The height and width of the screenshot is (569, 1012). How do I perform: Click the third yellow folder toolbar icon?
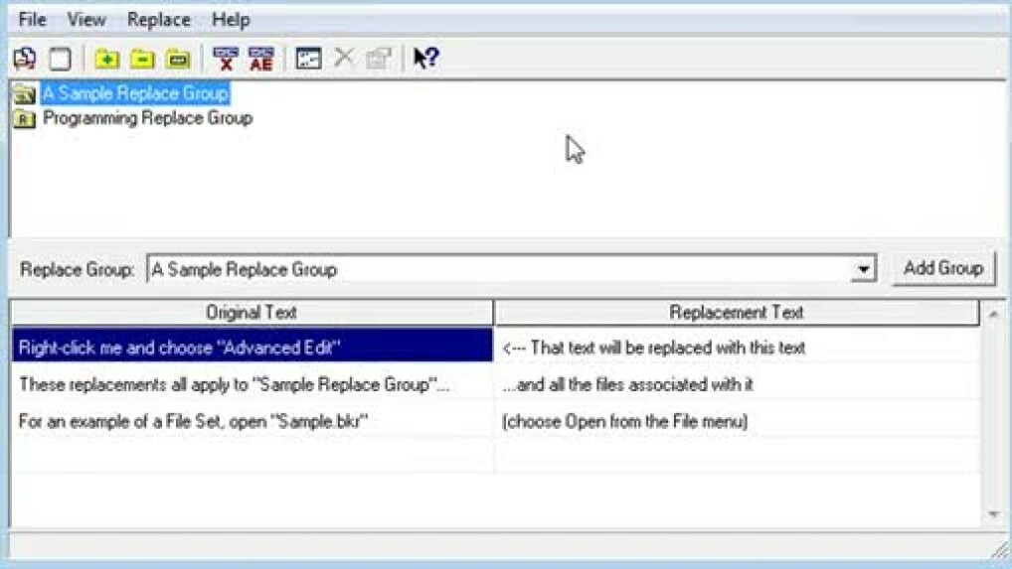178,59
